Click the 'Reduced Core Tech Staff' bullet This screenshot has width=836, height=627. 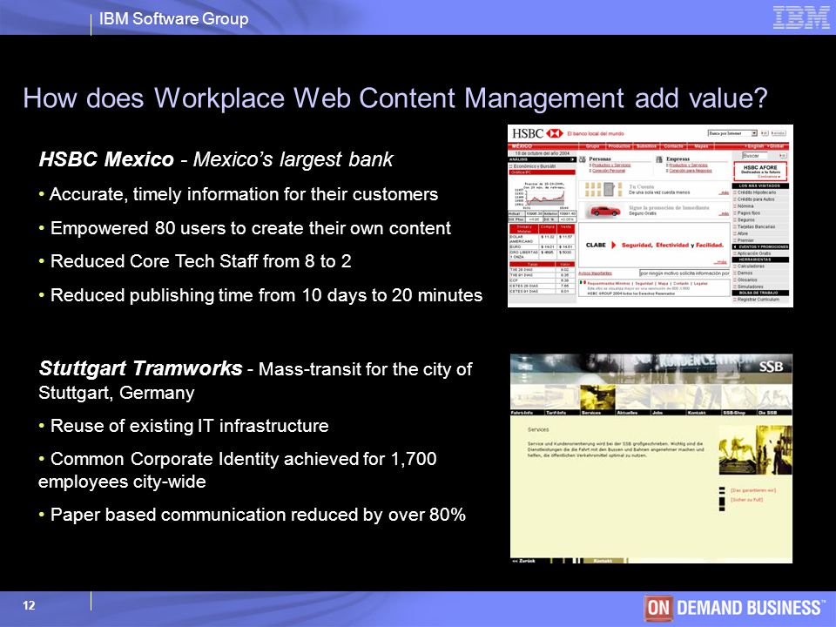pos(195,261)
